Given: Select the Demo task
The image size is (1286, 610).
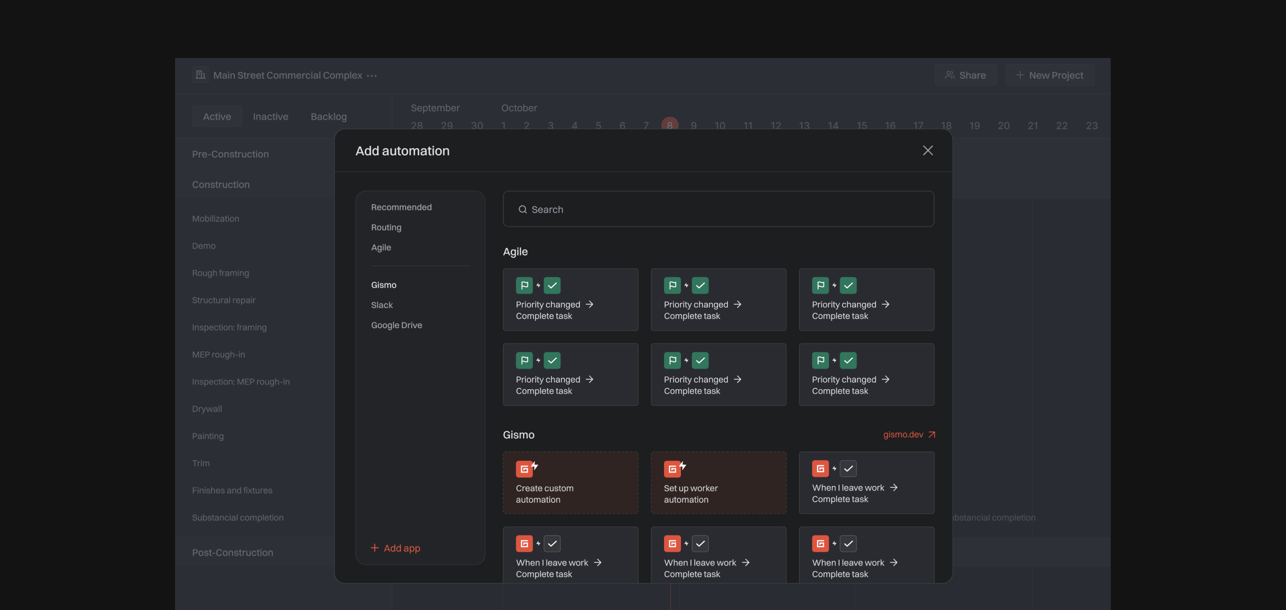Looking at the screenshot, I should [204, 246].
